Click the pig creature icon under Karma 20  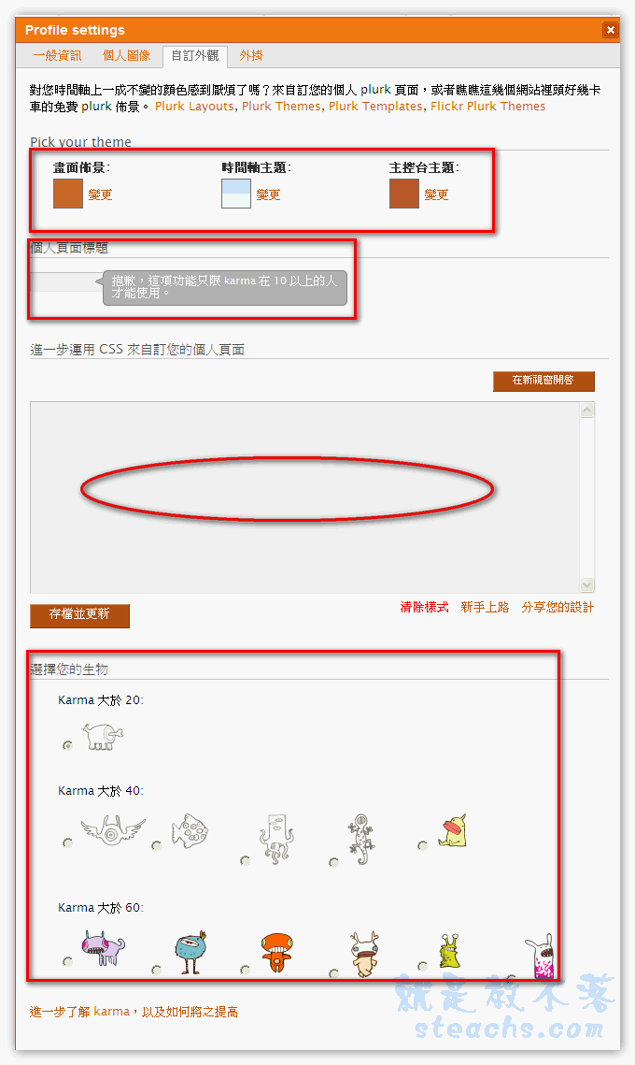pyautogui.click(x=103, y=736)
